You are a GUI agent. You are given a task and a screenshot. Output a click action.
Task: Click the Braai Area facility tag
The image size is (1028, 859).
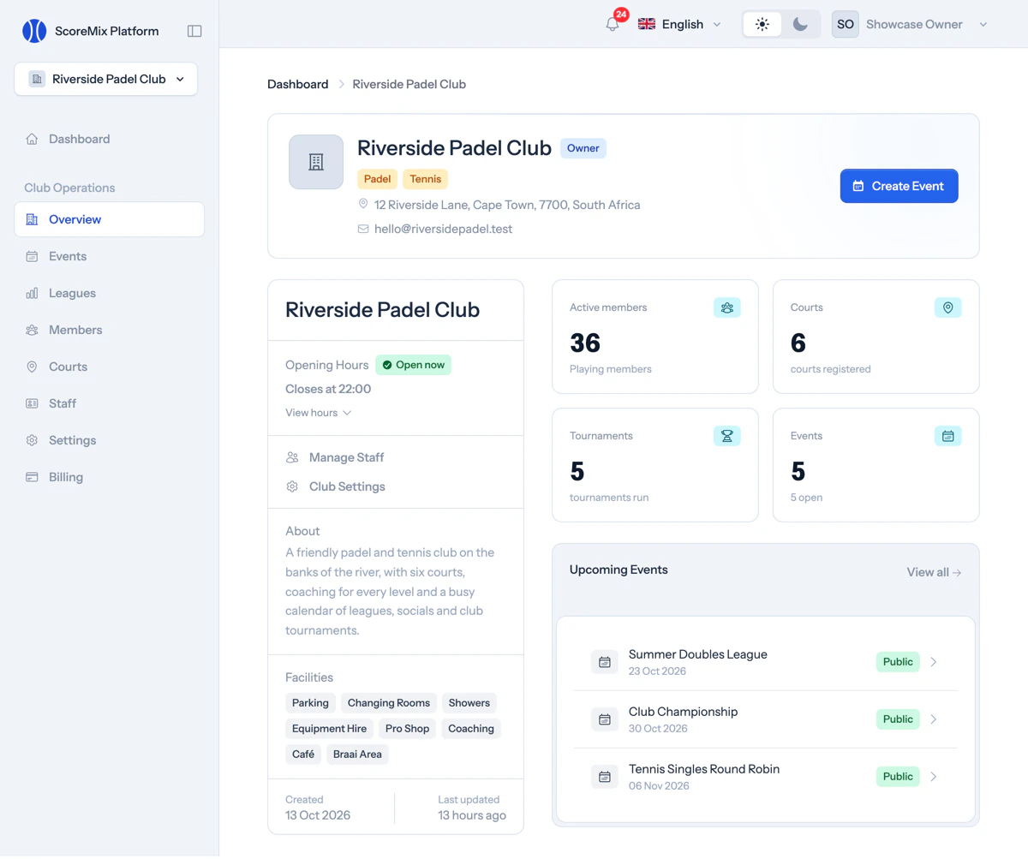[357, 755]
